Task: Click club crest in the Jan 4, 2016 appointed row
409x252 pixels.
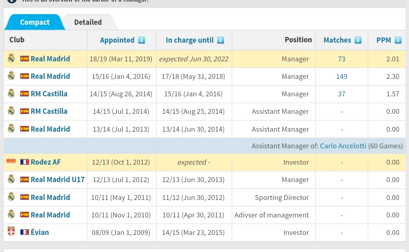Action: coord(11,76)
